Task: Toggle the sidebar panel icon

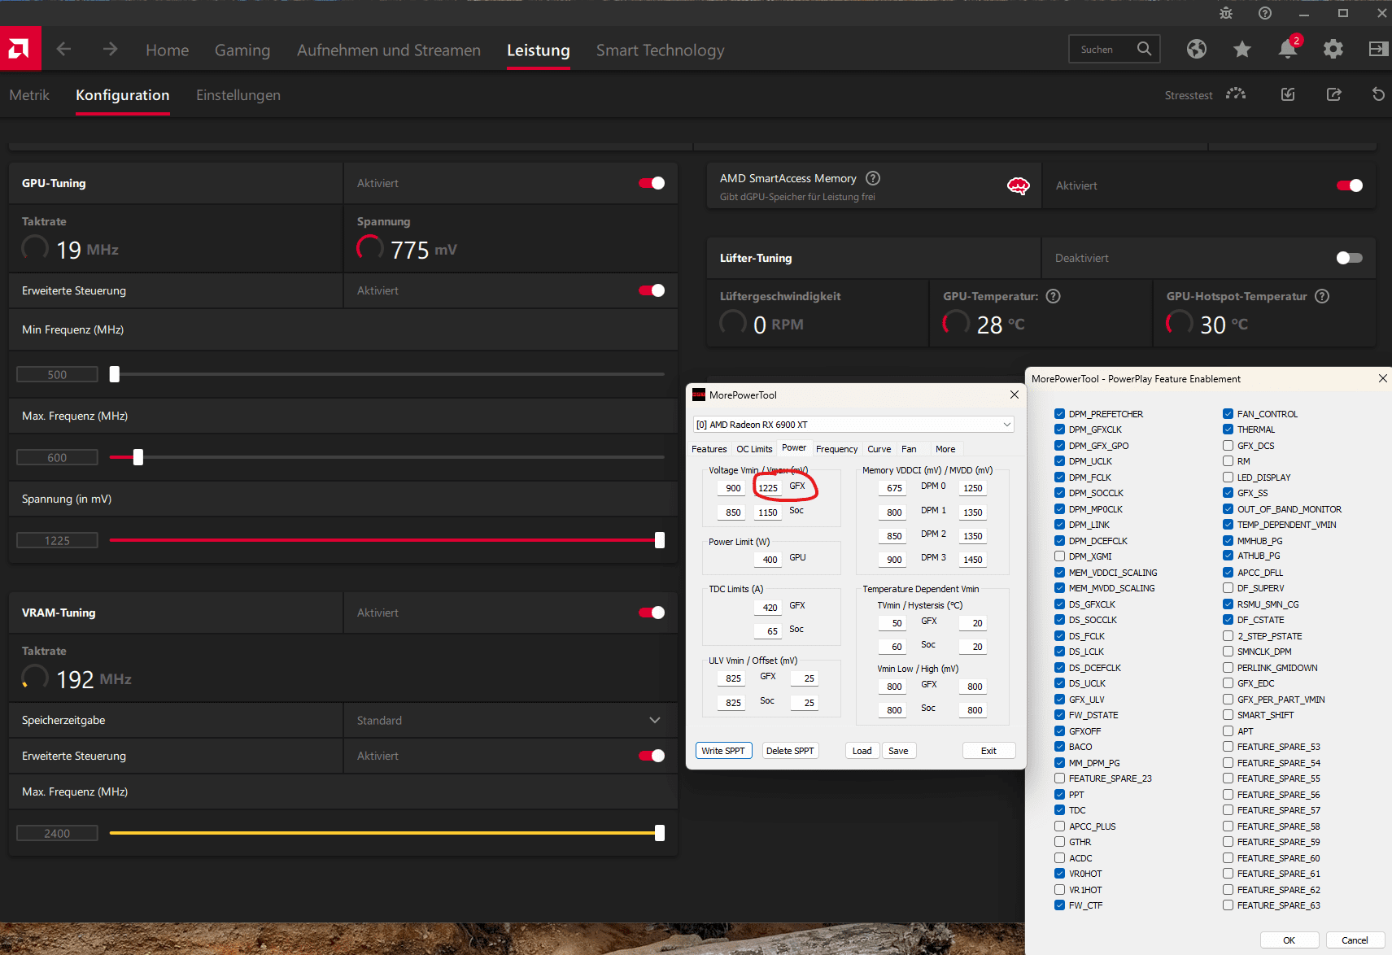Action: (x=1378, y=49)
